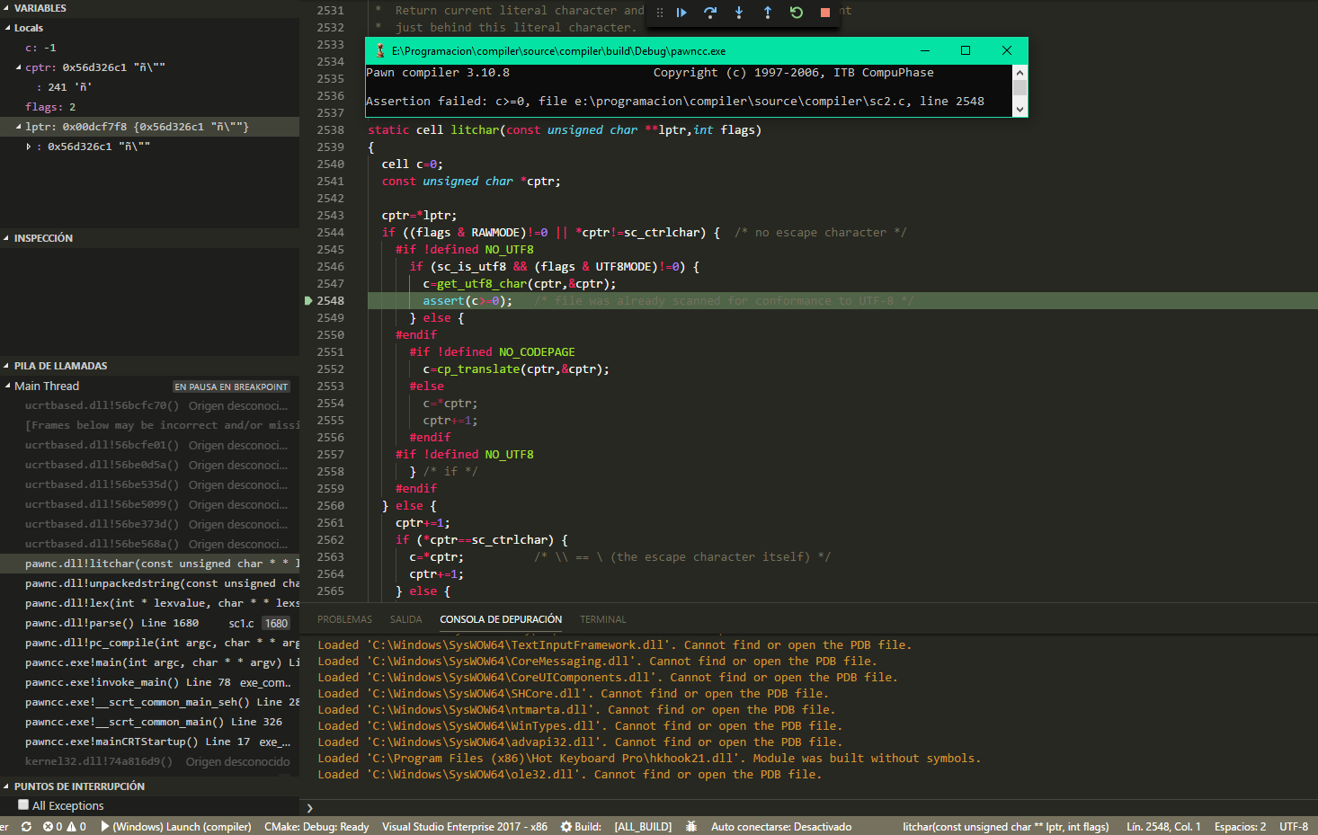This screenshot has height=835, width=1318.
Task: Click the Build gear icon in status bar
Action: 567,826
